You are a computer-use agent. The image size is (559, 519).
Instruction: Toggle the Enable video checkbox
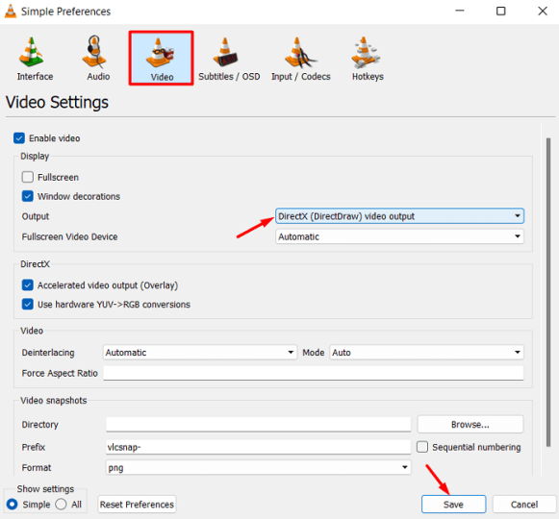click(19, 137)
